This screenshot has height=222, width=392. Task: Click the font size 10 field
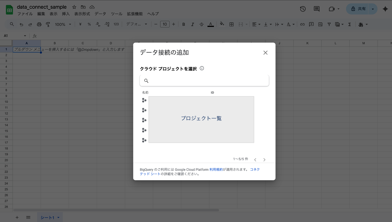coord(165,24)
